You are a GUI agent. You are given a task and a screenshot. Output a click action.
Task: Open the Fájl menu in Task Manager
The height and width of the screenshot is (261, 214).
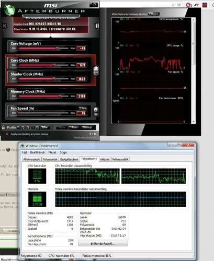(25, 152)
